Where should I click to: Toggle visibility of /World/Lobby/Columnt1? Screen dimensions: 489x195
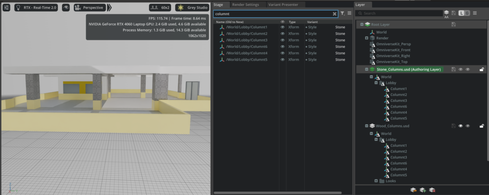click(283, 27)
